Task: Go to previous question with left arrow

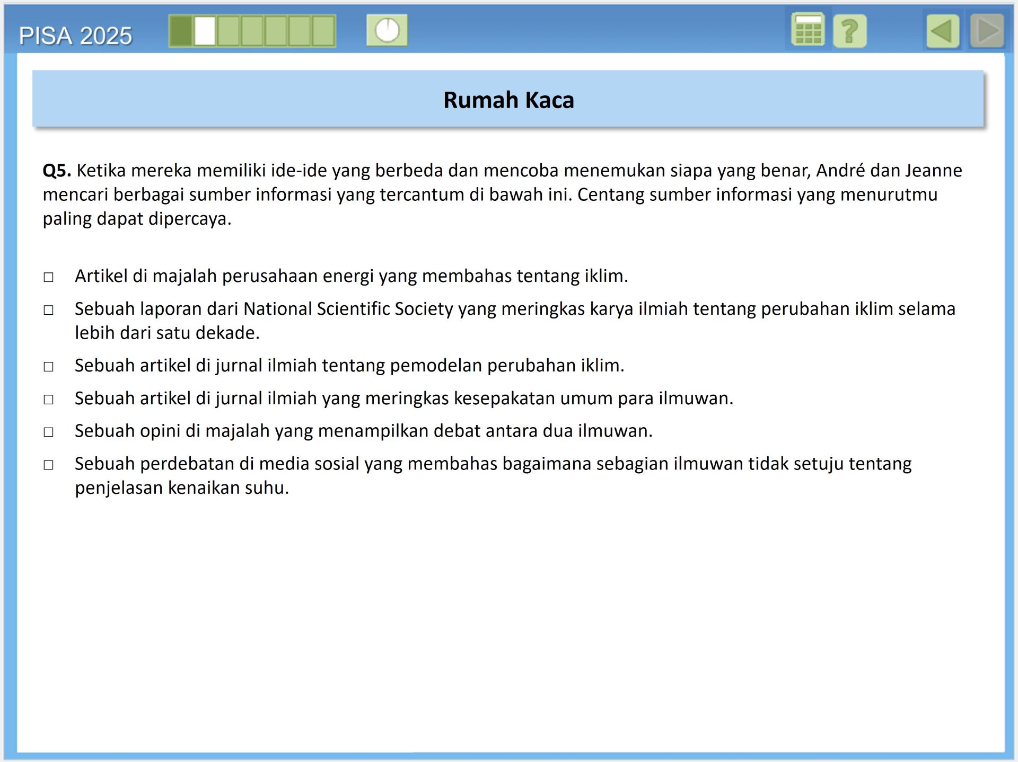Action: pos(942,31)
